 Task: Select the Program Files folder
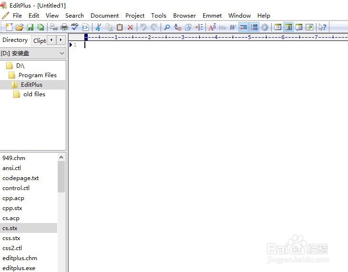click(x=38, y=75)
